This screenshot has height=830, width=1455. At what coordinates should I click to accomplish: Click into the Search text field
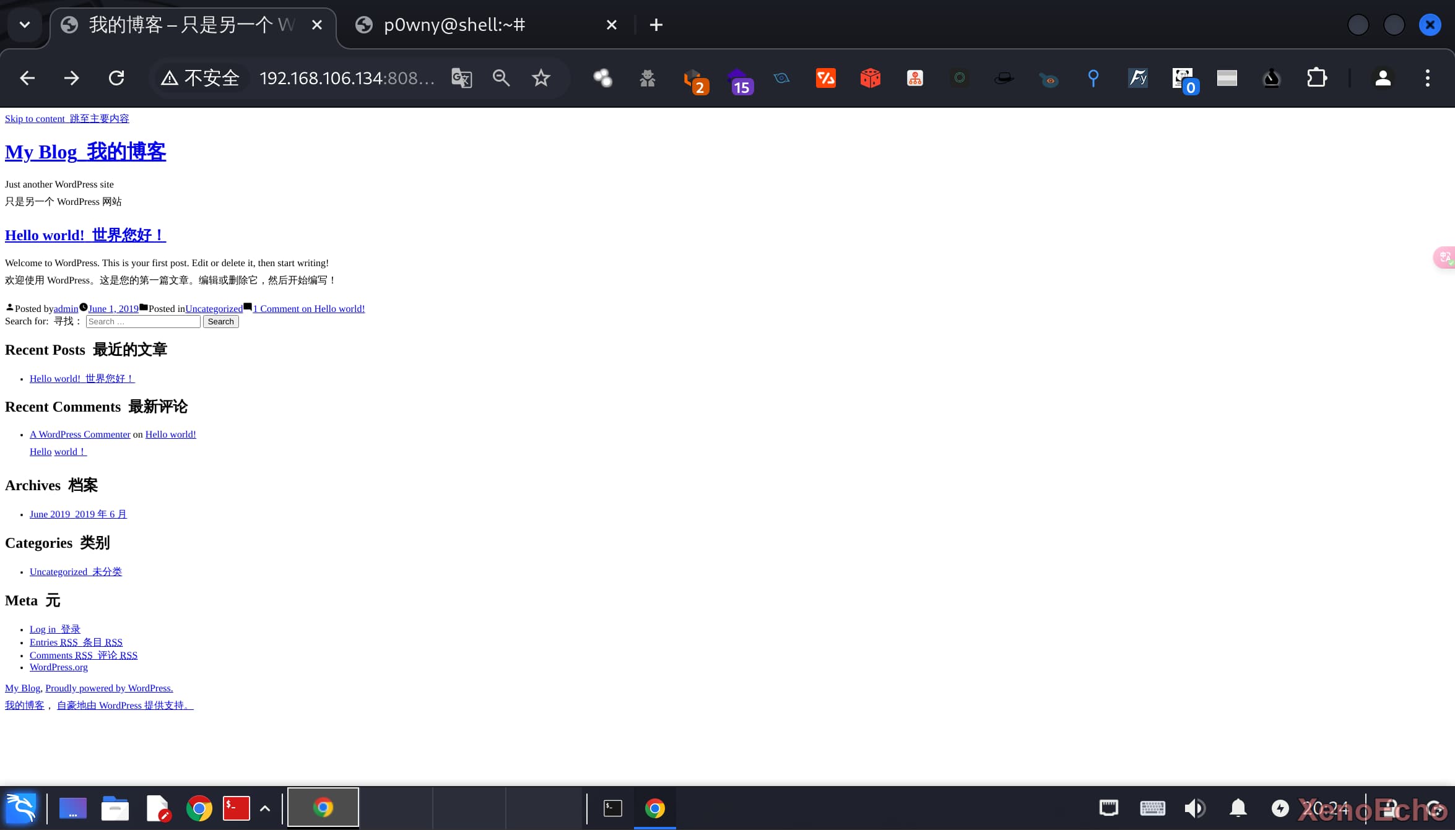point(143,321)
